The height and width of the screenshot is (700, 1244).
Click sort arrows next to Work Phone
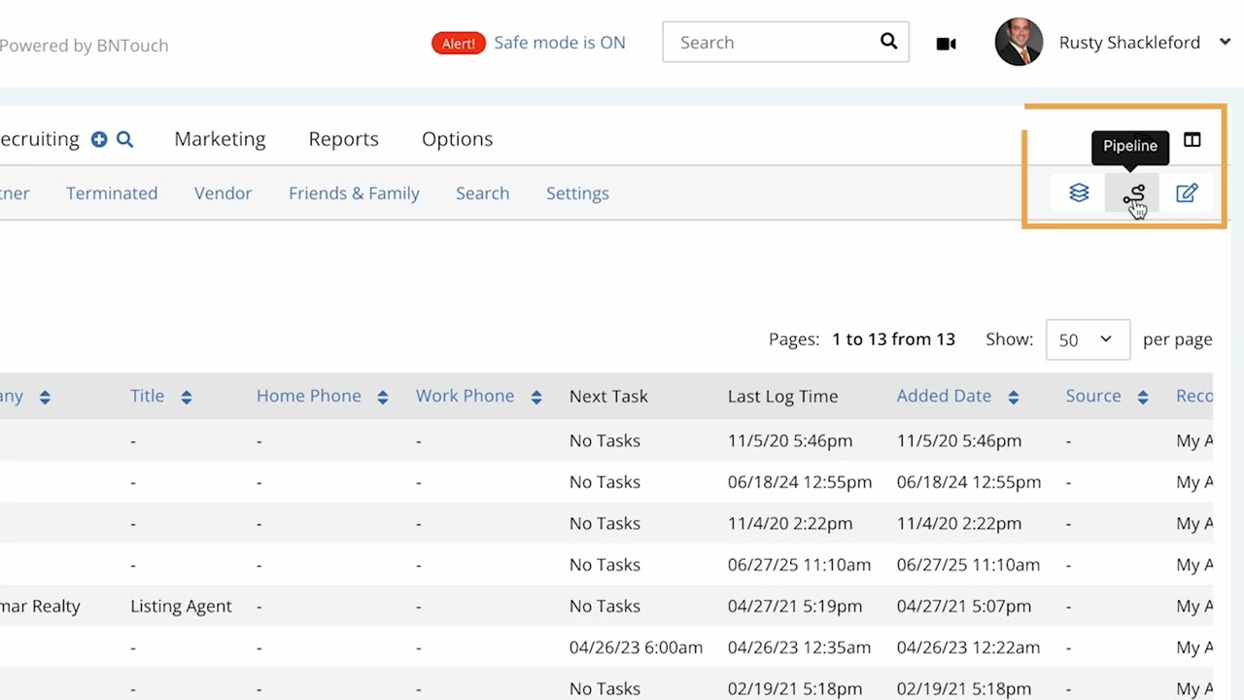536,397
